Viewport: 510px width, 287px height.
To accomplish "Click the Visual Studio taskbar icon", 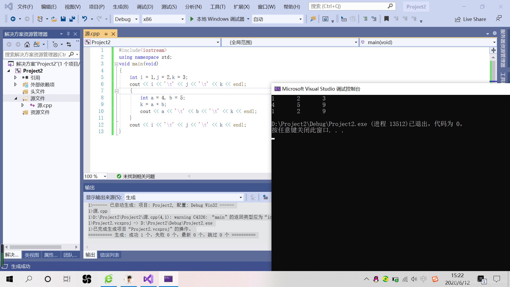I will 148,279.
